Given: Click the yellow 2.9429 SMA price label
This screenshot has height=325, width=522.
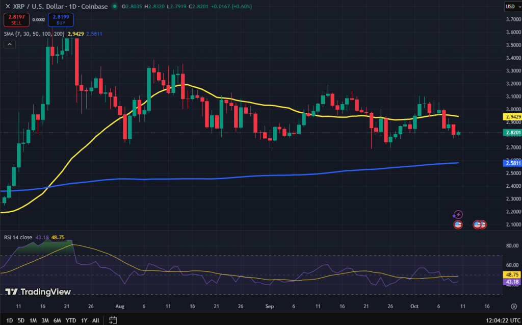Looking at the screenshot, I should (511, 117).
